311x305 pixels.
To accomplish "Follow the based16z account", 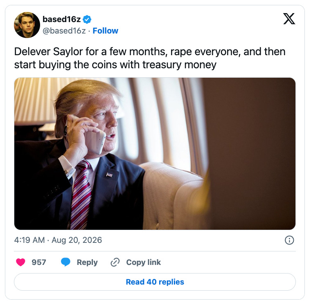I will click(x=105, y=31).
